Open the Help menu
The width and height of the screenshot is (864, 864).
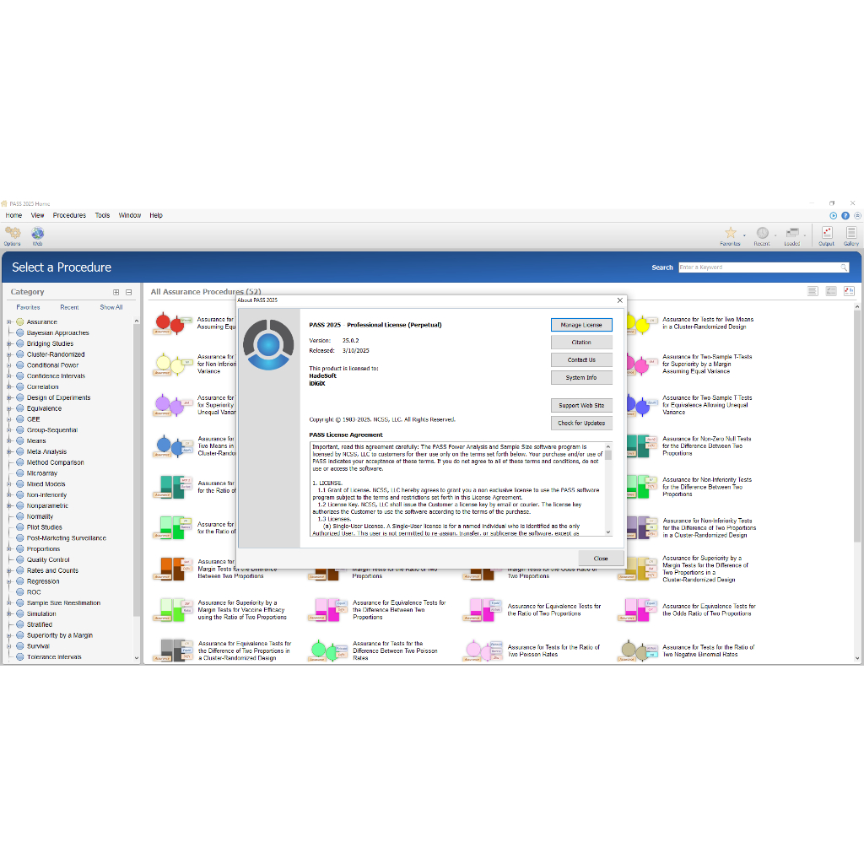point(156,215)
